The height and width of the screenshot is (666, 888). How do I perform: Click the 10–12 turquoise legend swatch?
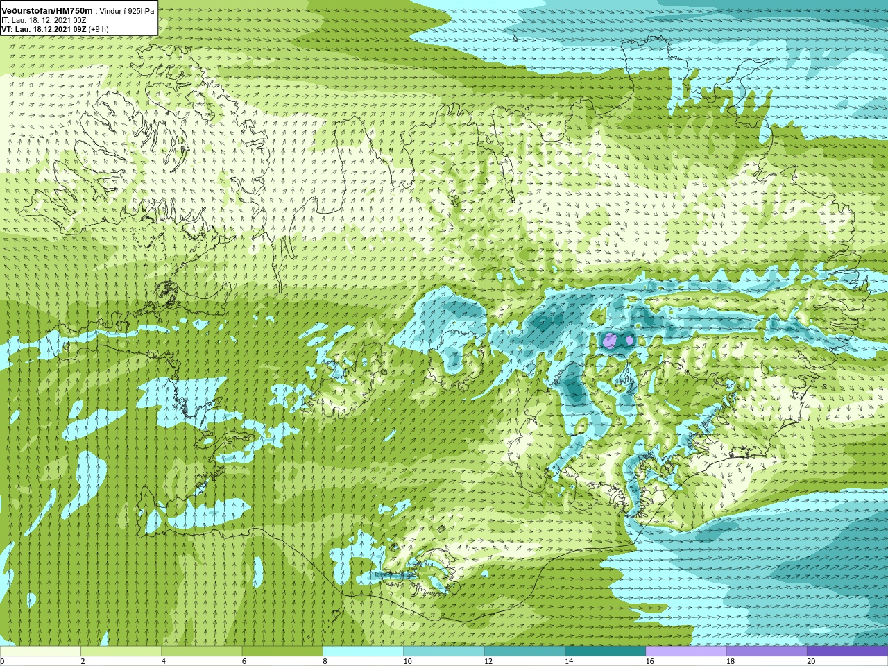pos(443,651)
